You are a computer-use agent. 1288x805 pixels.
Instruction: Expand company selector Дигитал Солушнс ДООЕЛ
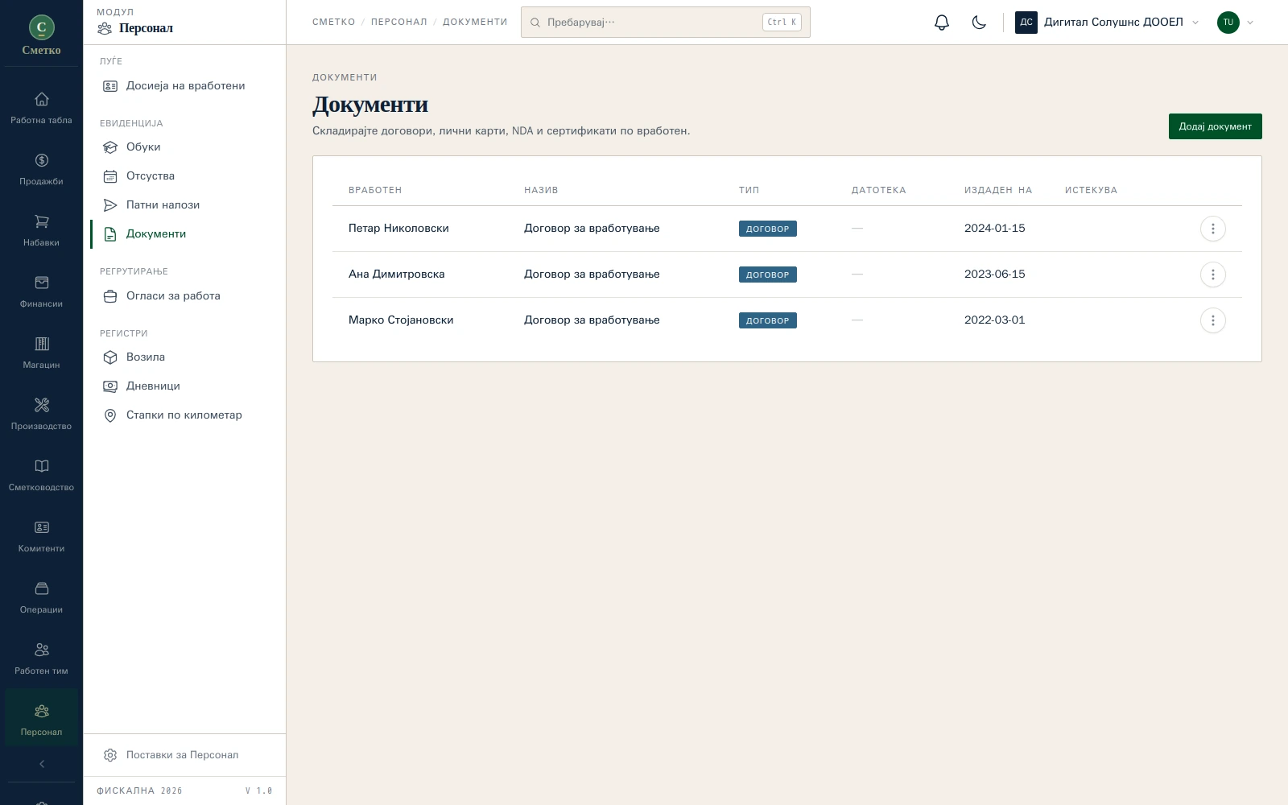(x=1107, y=23)
